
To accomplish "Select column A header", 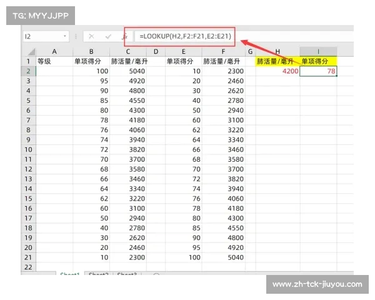I will [x=54, y=51].
